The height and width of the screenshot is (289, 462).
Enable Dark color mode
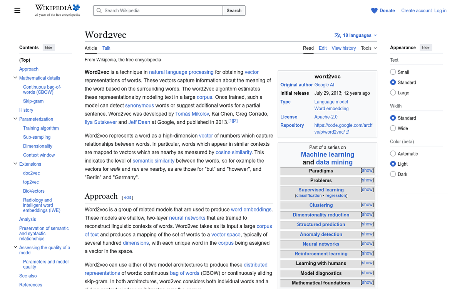tap(393, 174)
